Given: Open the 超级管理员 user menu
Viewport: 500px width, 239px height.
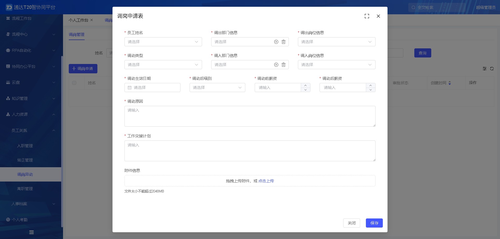Looking at the screenshot, I should (486, 8).
